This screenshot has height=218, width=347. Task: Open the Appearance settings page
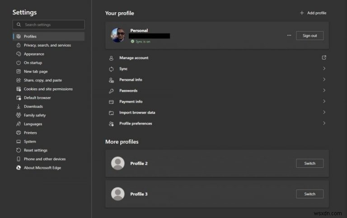48,54
